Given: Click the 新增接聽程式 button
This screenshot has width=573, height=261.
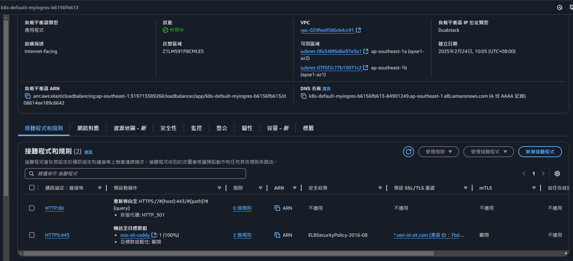Looking at the screenshot, I should pos(540,152).
